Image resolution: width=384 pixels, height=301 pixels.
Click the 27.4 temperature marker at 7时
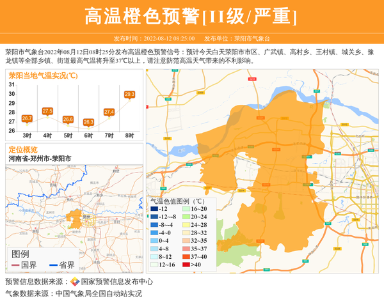109,112
